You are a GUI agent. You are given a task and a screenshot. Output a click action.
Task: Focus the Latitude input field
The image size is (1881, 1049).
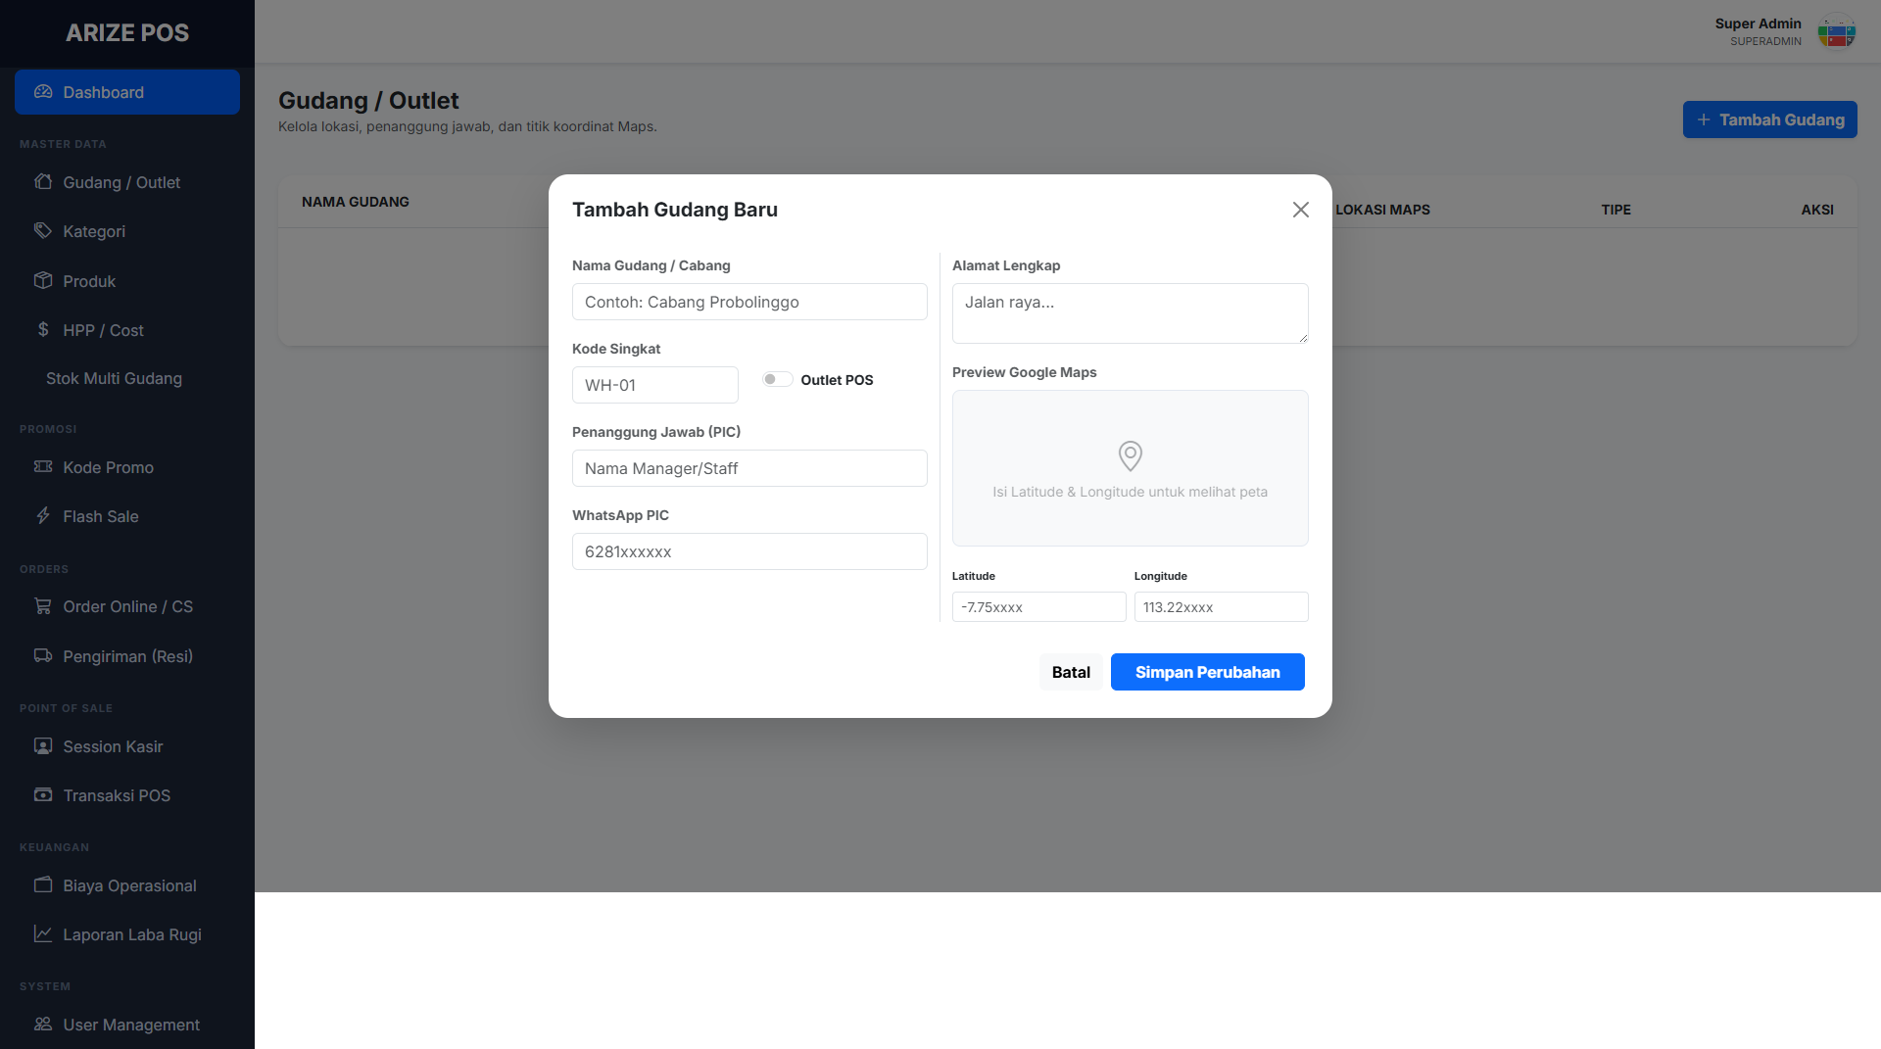tap(1038, 607)
